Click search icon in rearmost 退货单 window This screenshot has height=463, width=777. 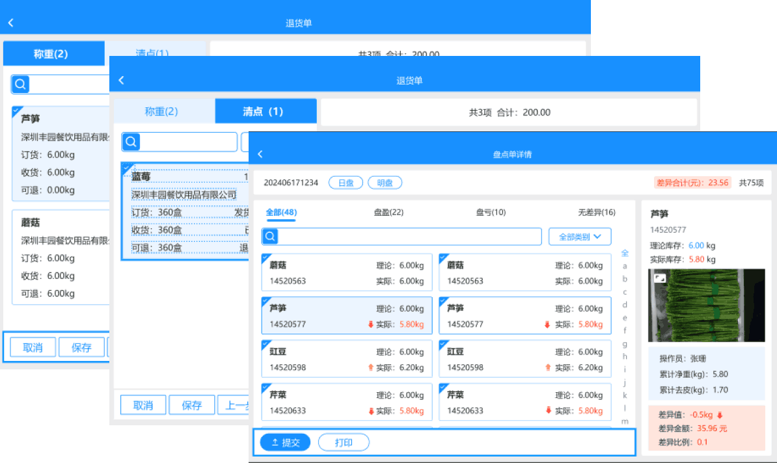[20, 84]
